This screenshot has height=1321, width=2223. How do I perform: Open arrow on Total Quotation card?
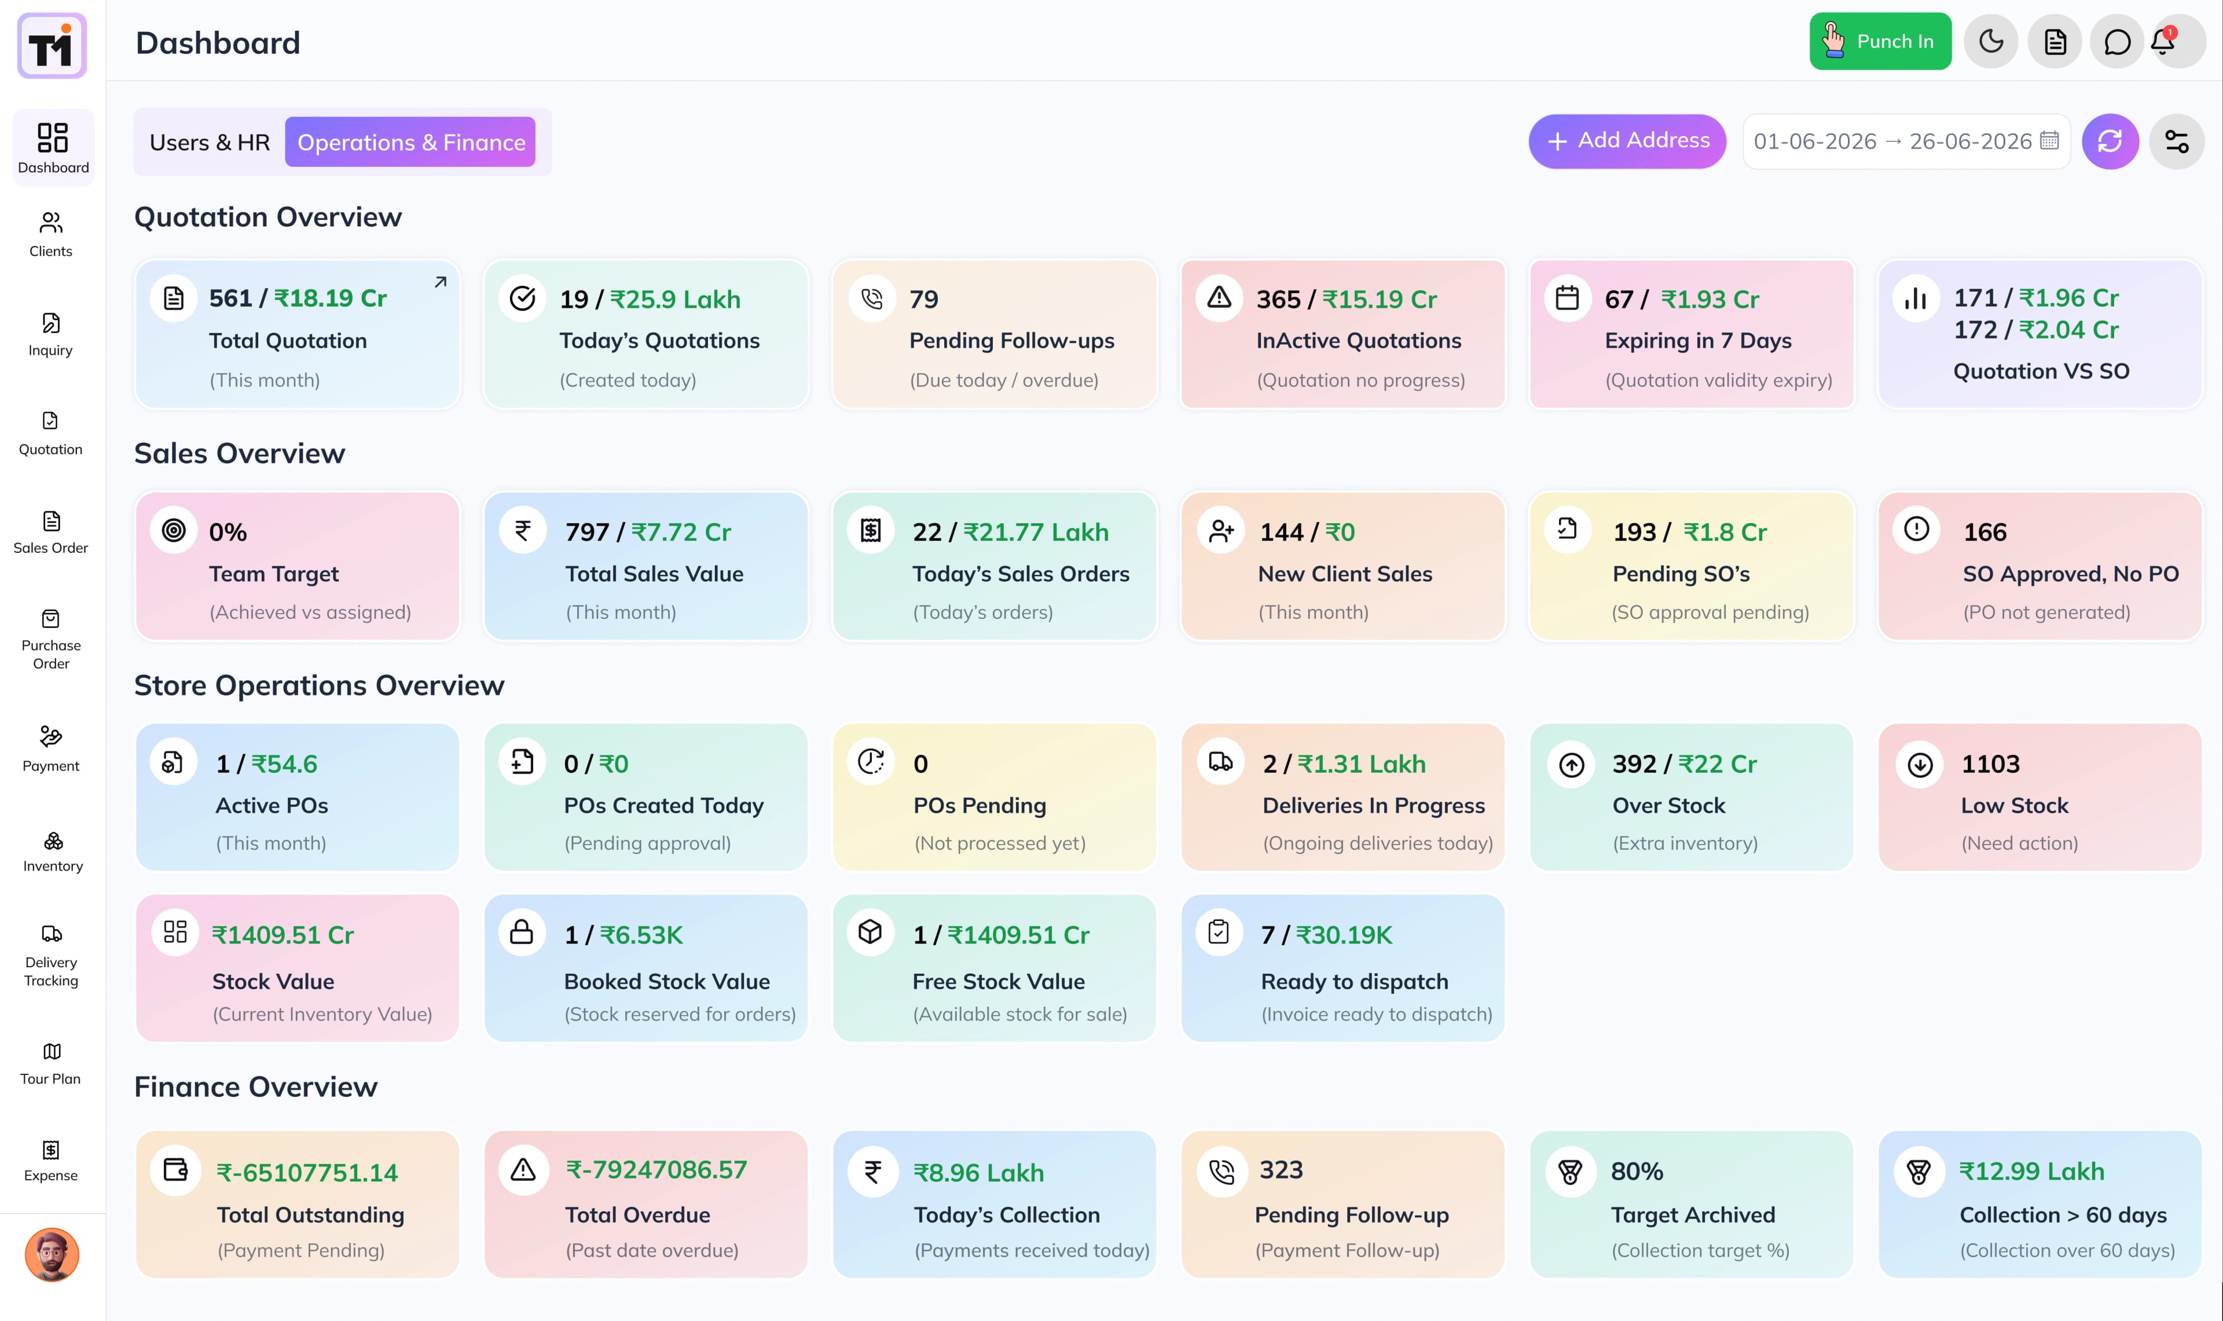coord(439,282)
